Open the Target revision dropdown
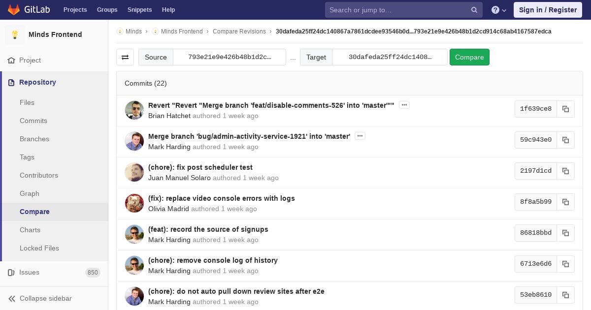 click(390, 57)
